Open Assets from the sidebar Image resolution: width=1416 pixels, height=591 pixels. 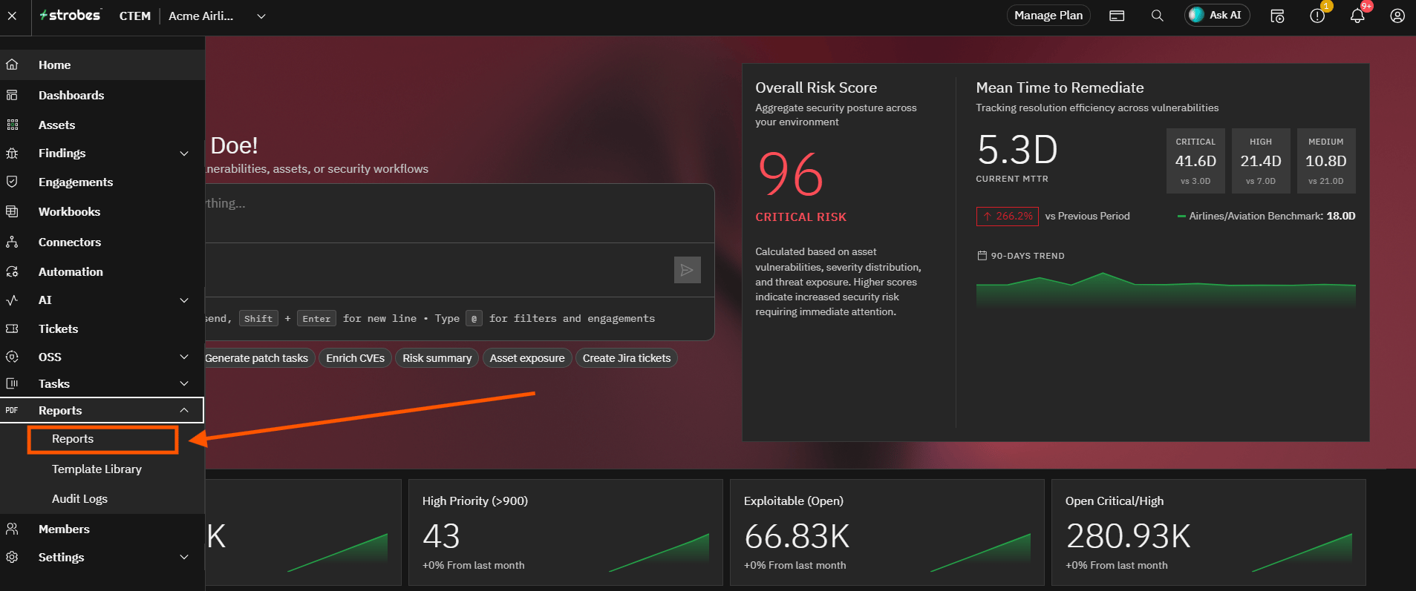[x=102, y=125]
